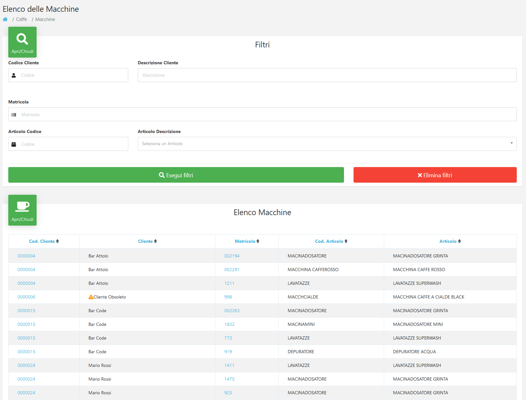Click the sort icon on Cod. Cliente column

(x=58, y=241)
